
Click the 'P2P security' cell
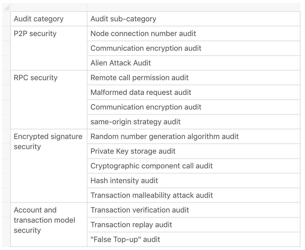49,48
